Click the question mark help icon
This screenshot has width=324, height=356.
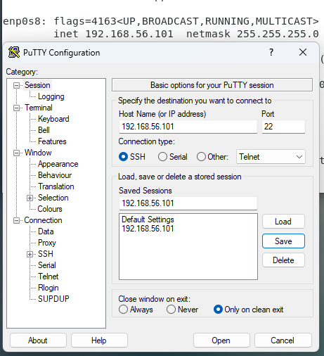(x=271, y=52)
